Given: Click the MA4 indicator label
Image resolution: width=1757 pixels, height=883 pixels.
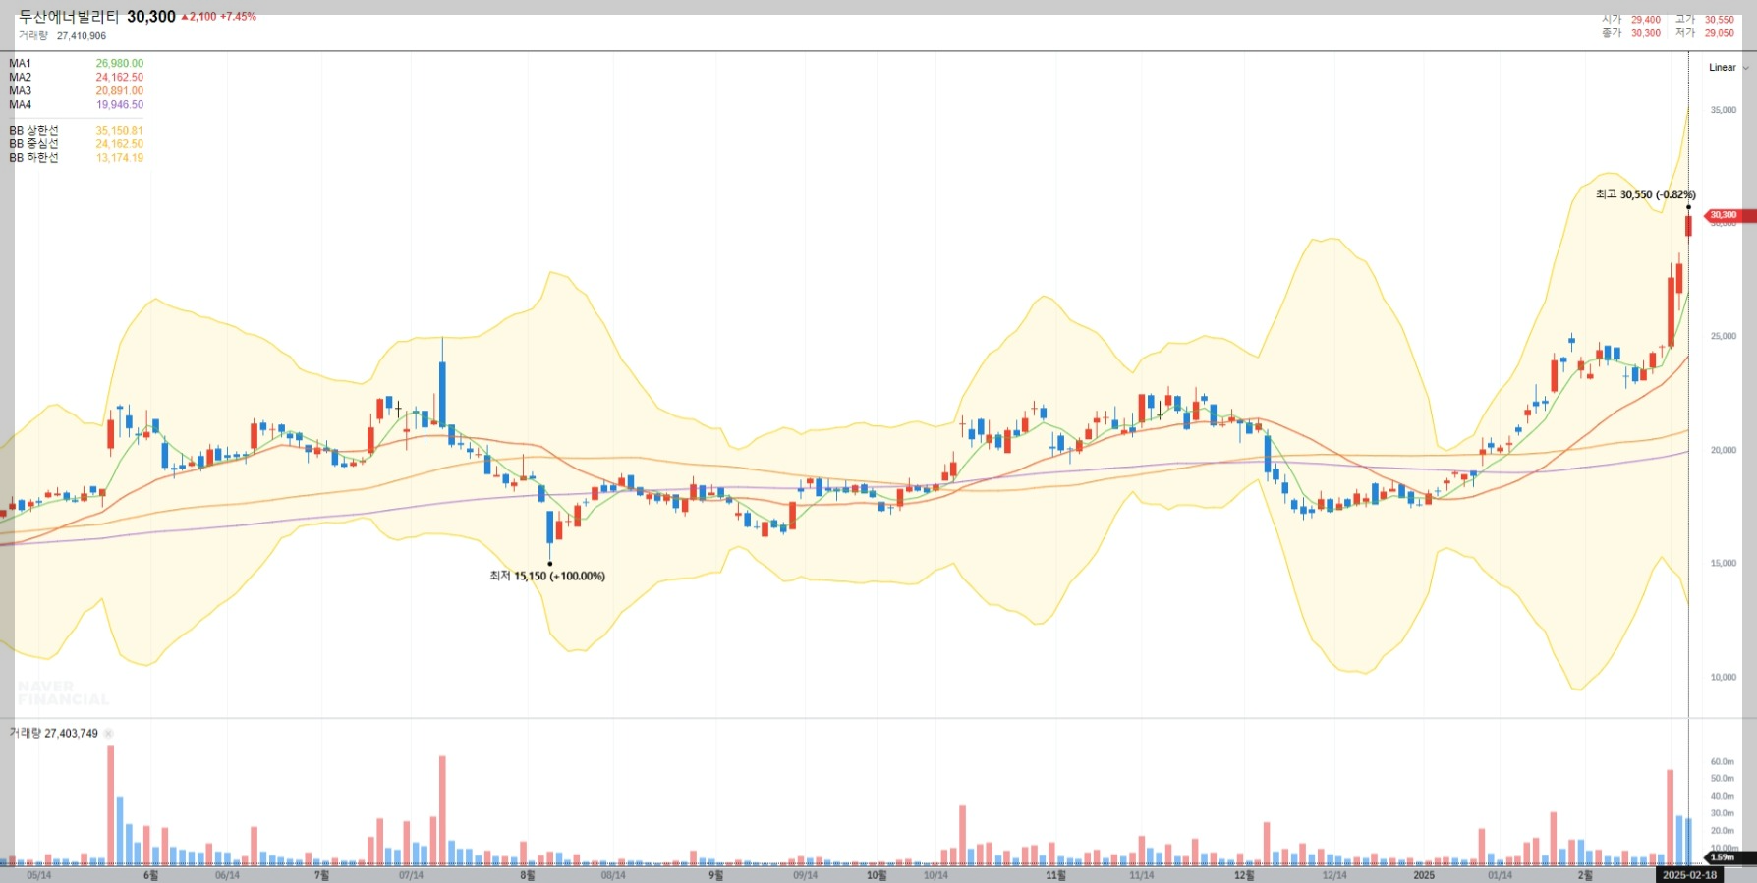Looking at the screenshot, I should pos(21,105).
